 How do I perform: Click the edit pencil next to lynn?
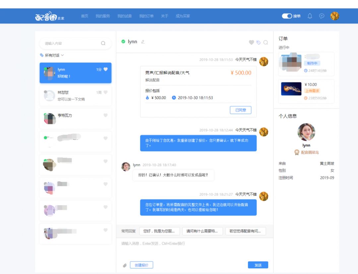point(143,42)
